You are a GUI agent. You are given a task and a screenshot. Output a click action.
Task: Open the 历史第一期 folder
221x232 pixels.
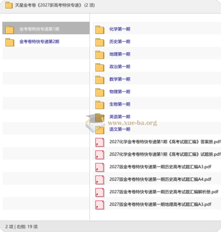(x=120, y=42)
